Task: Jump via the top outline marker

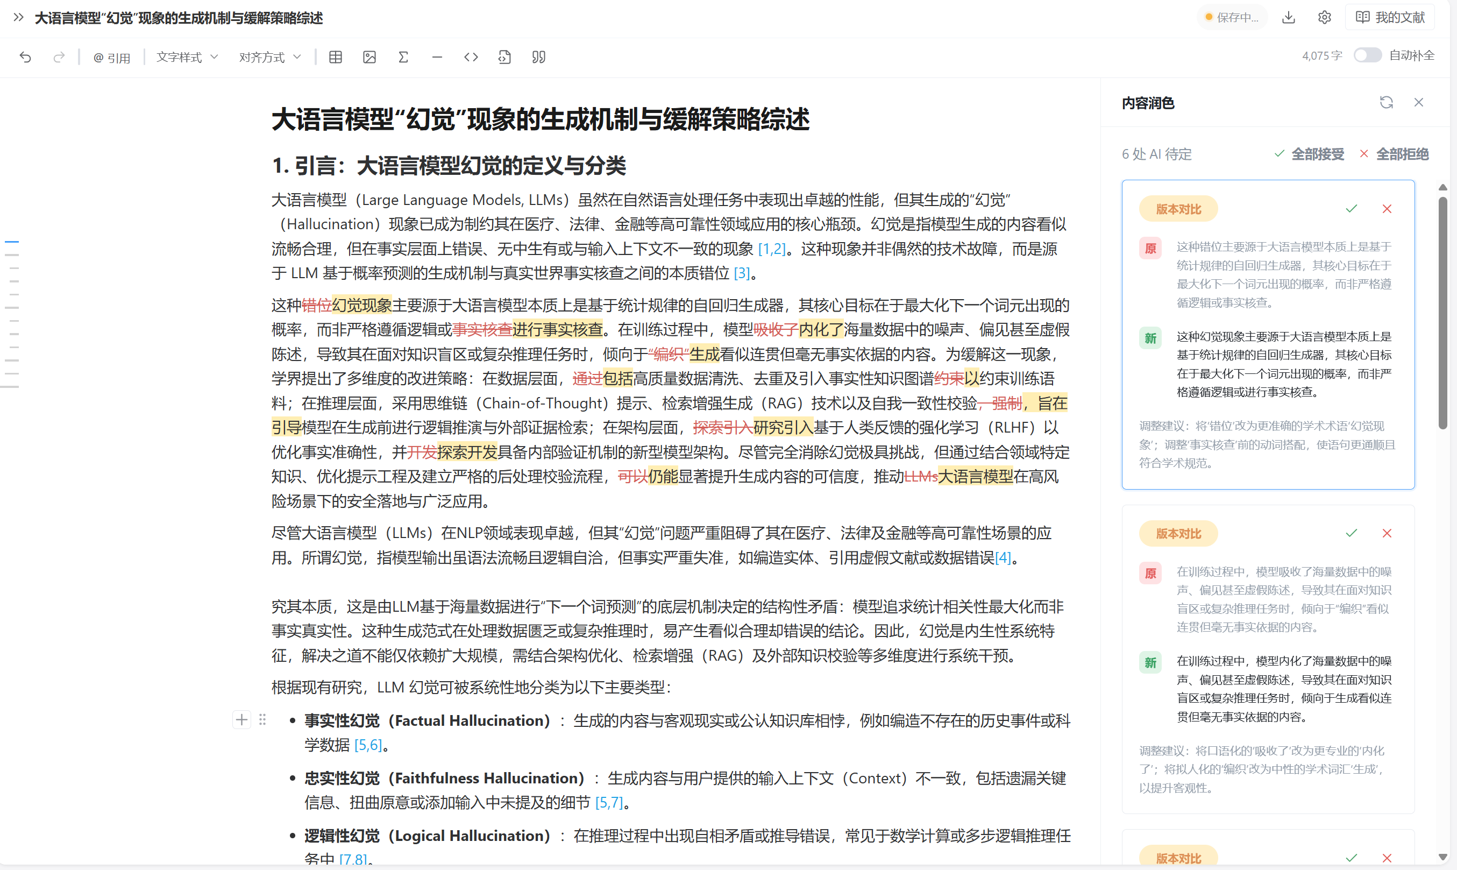Action: click(x=12, y=242)
